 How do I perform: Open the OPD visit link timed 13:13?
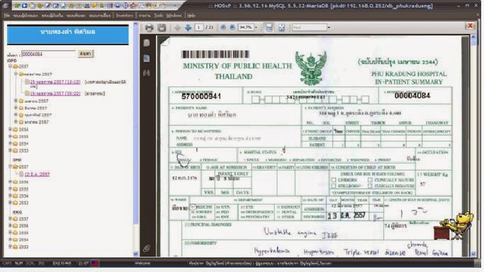click(55, 82)
